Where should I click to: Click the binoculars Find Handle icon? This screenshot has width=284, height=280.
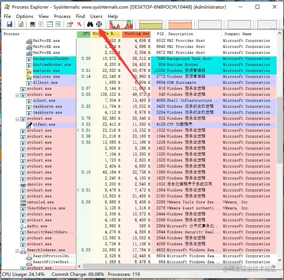pos(90,24)
